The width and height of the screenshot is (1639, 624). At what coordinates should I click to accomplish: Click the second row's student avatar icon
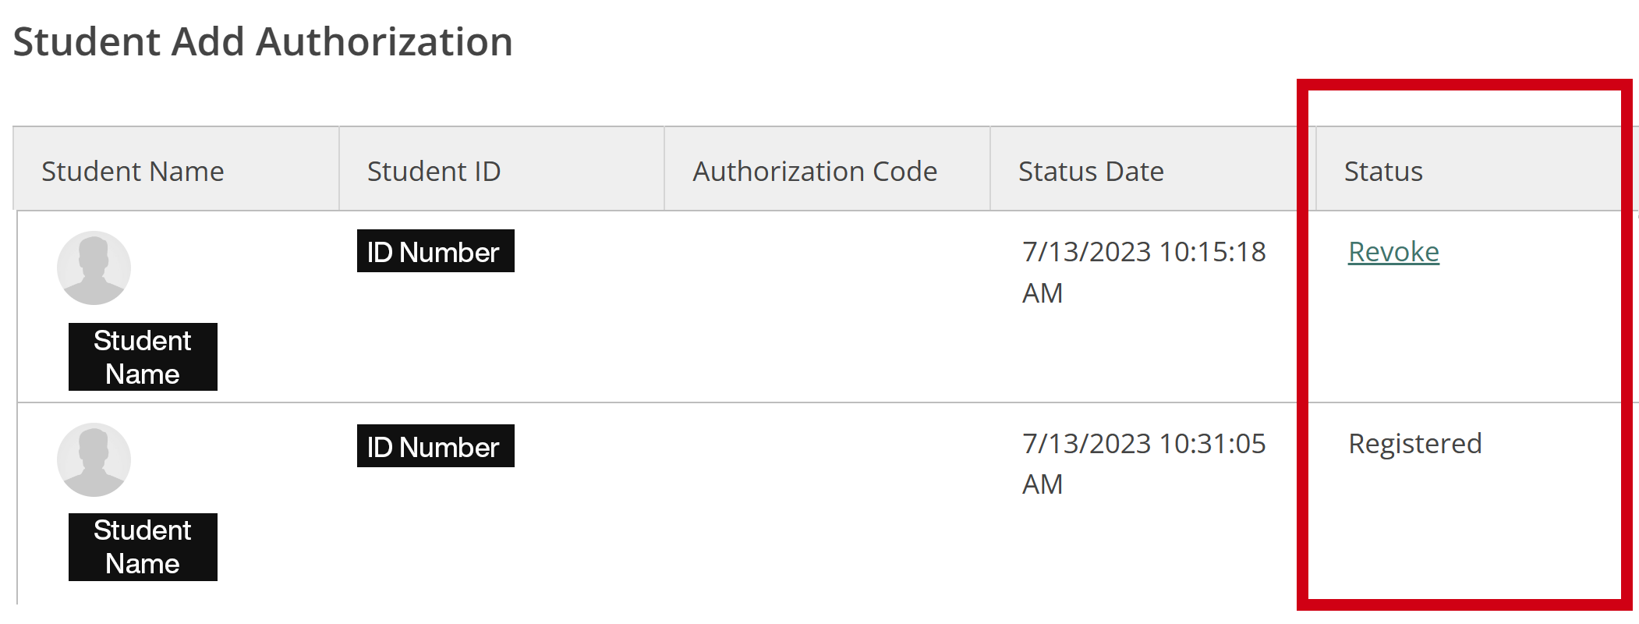coord(94,459)
